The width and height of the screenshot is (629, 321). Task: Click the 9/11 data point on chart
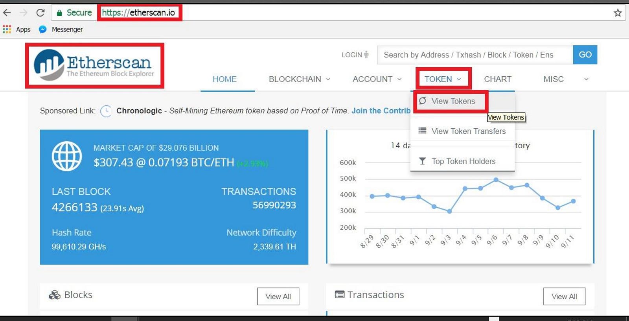tap(573, 201)
